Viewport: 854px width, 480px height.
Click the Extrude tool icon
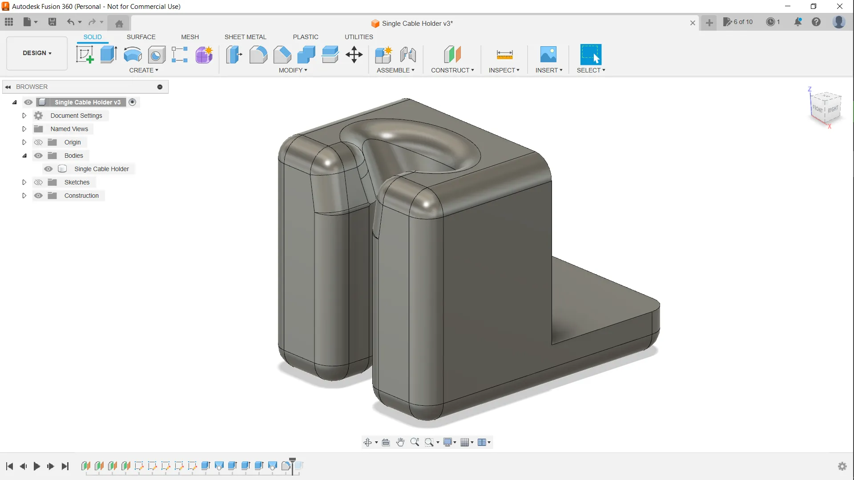[x=109, y=55]
